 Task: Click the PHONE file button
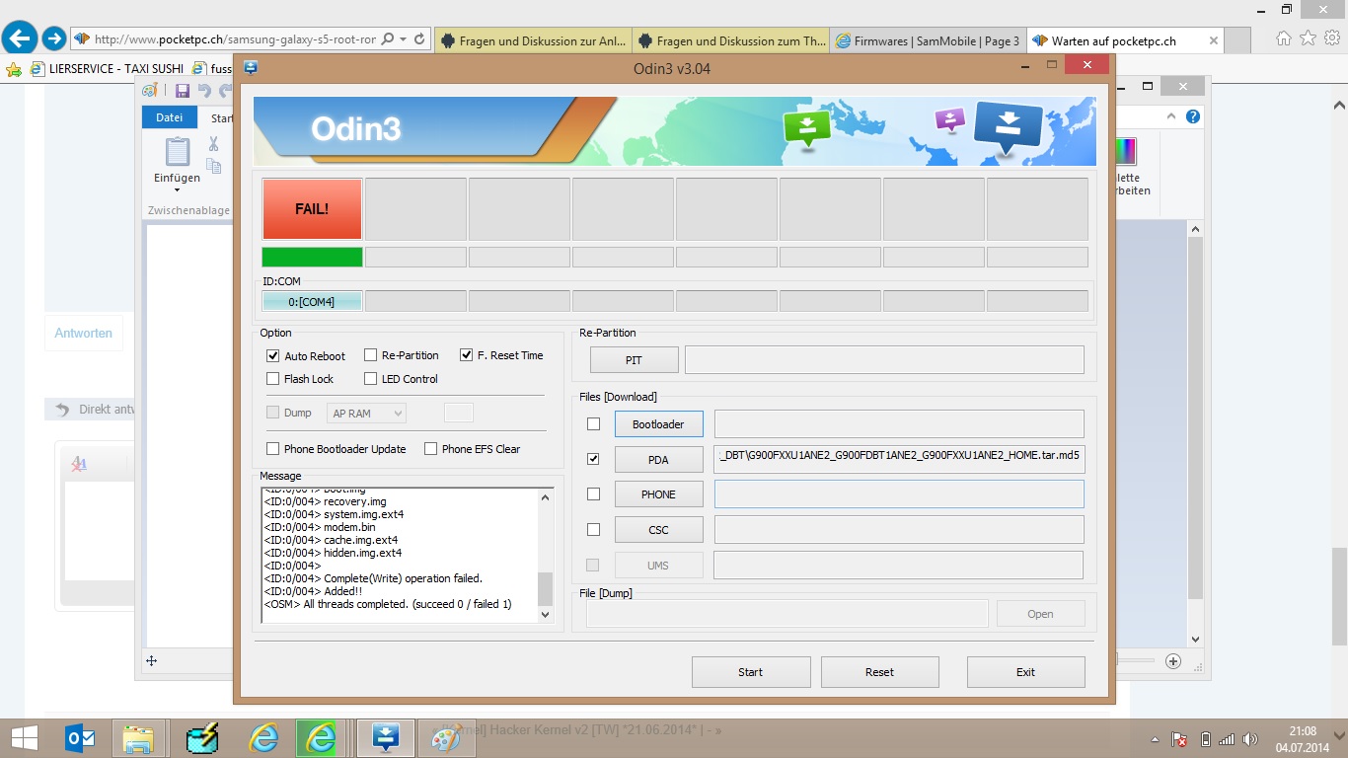658,494
